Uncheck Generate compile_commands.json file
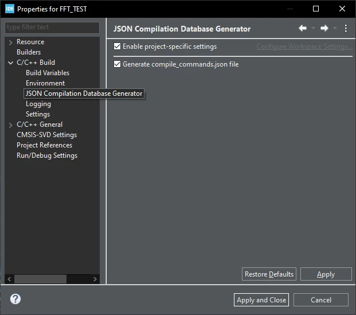Screen dimensions: 356x315 [117, 64]
